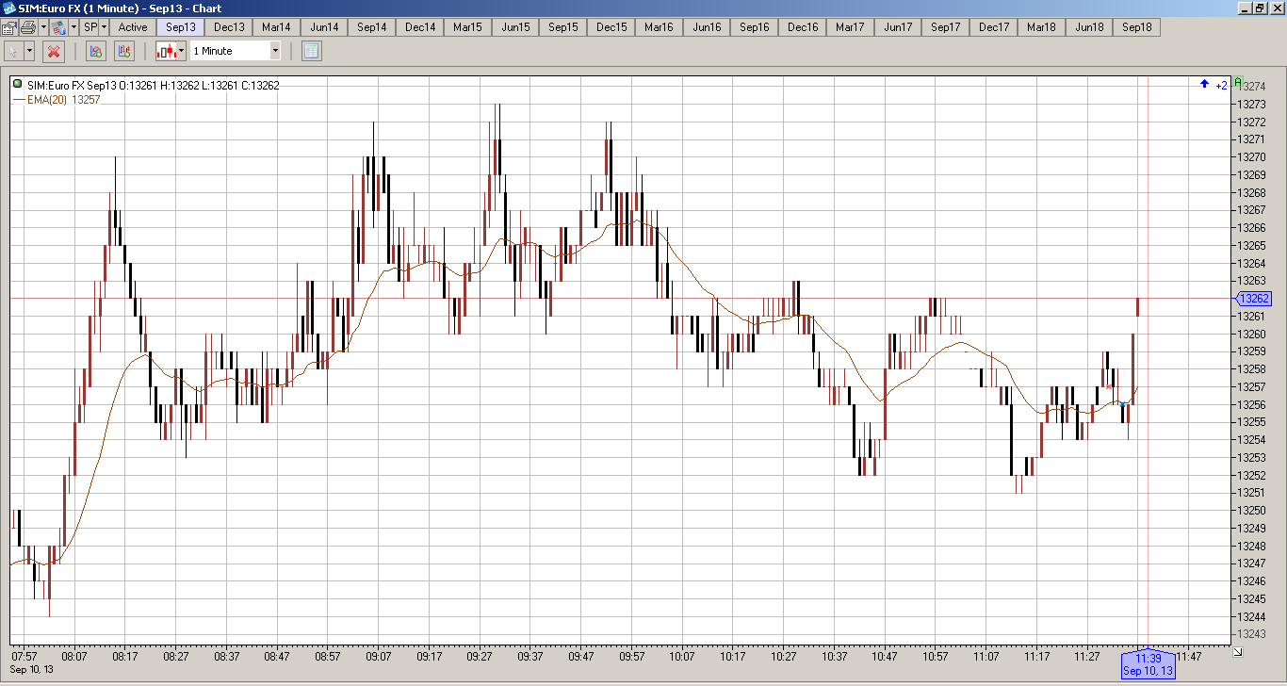Click the 11:39 Sep 10, 13 time marker
1287x686 pixels.
click(1148, 664)
